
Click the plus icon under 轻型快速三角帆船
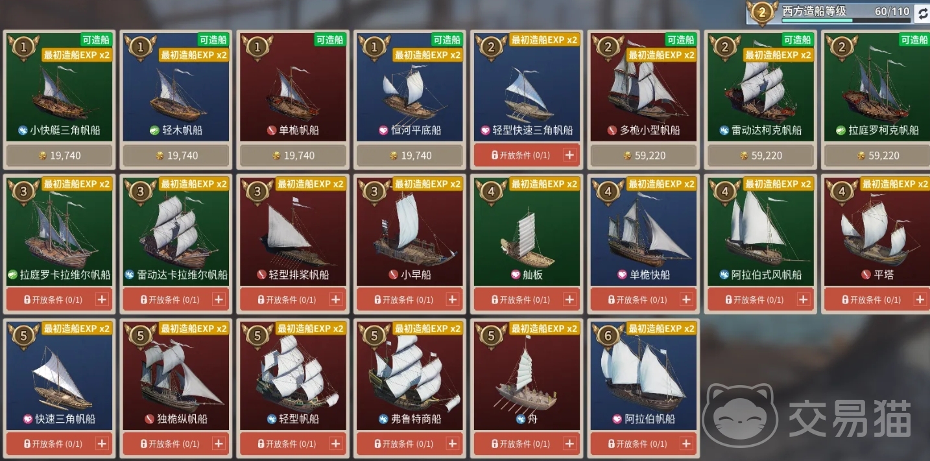pos(569,155)
